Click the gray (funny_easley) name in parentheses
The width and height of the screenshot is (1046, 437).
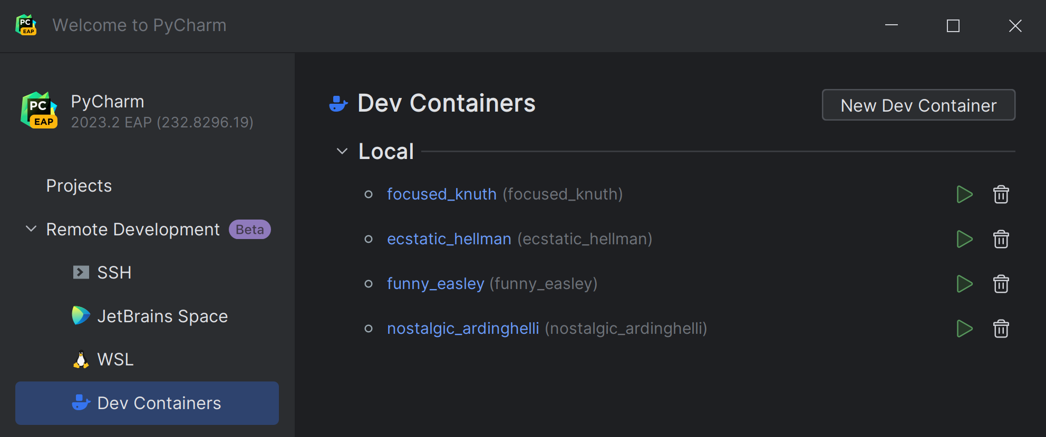tap(544, 284)
